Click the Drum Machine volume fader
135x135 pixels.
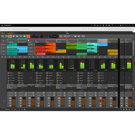click(14, 101)
